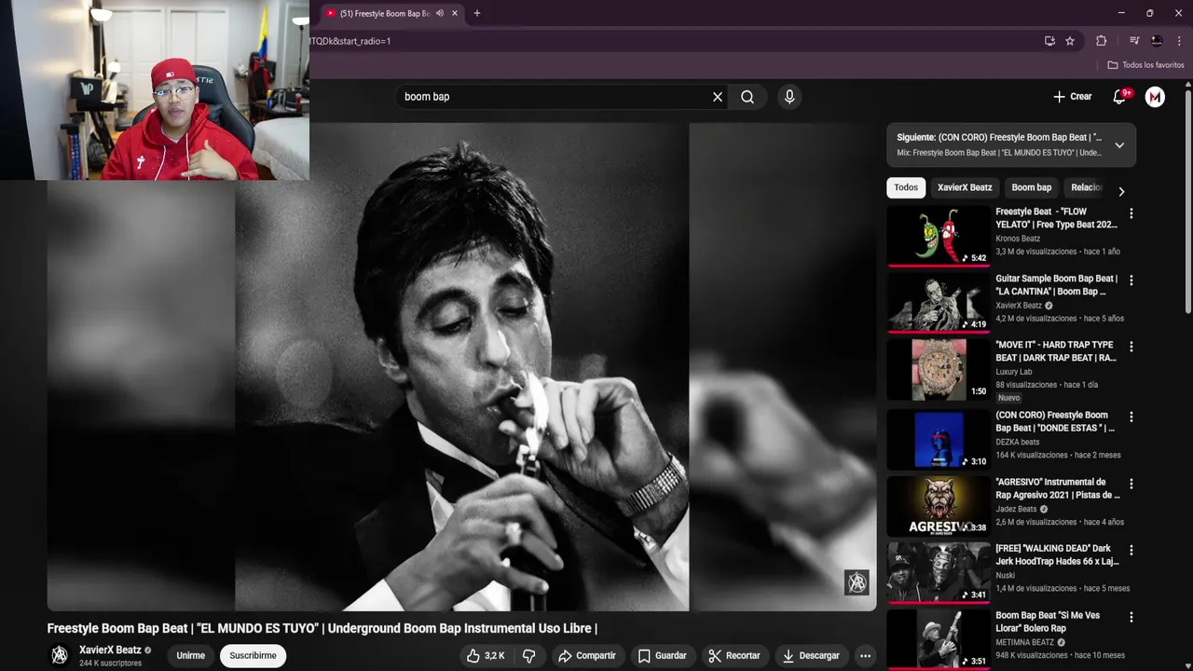Open browser extensions puzzle icon
Image resolution: width=1193 pixels, height=671 pixels.
tap(1101, 41)
